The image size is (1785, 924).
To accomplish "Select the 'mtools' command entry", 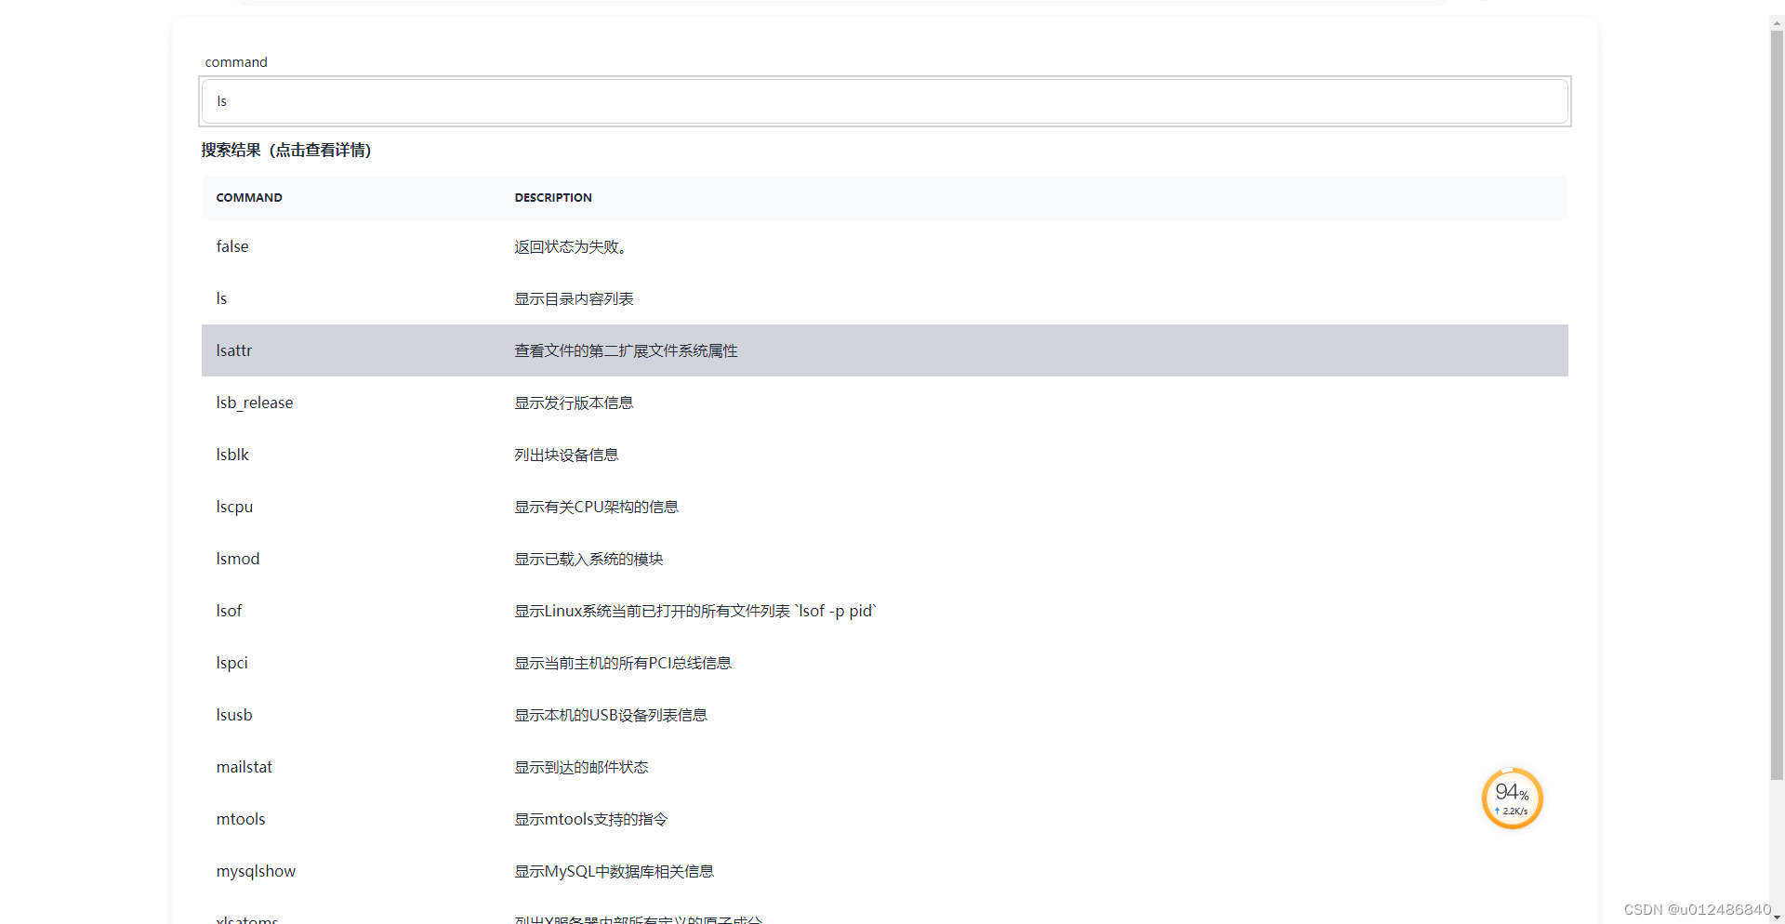I will [x=885, y=819].
